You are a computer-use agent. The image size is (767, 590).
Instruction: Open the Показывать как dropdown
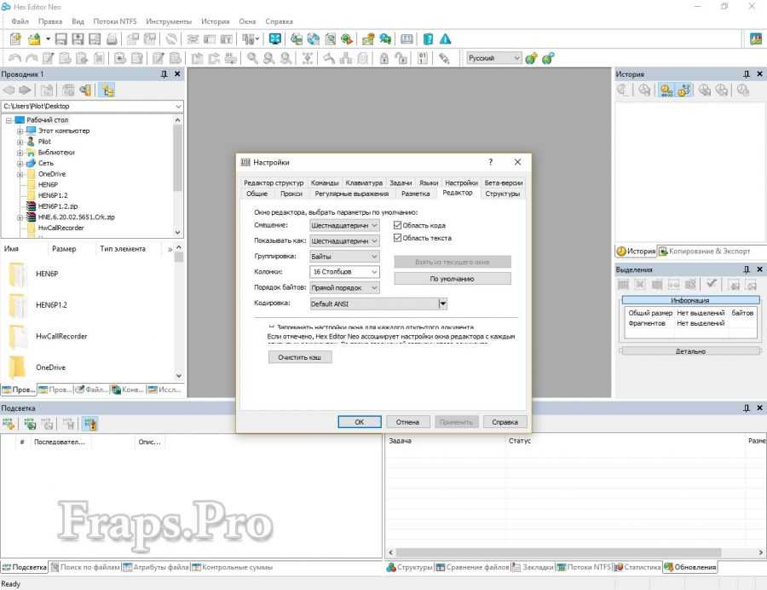pyautogui.click(x=344, y=240)
